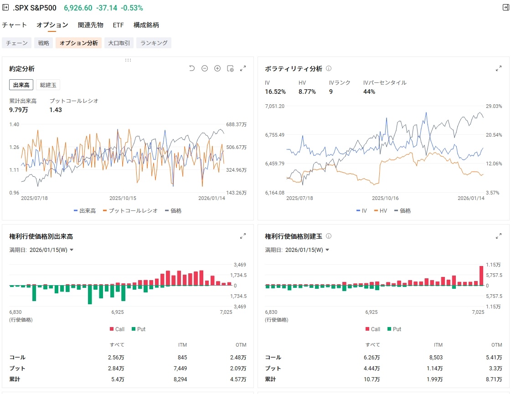Switch 約定分析 to 総建玉
Screen dimensions: 511x394
(x=48, y=85)
